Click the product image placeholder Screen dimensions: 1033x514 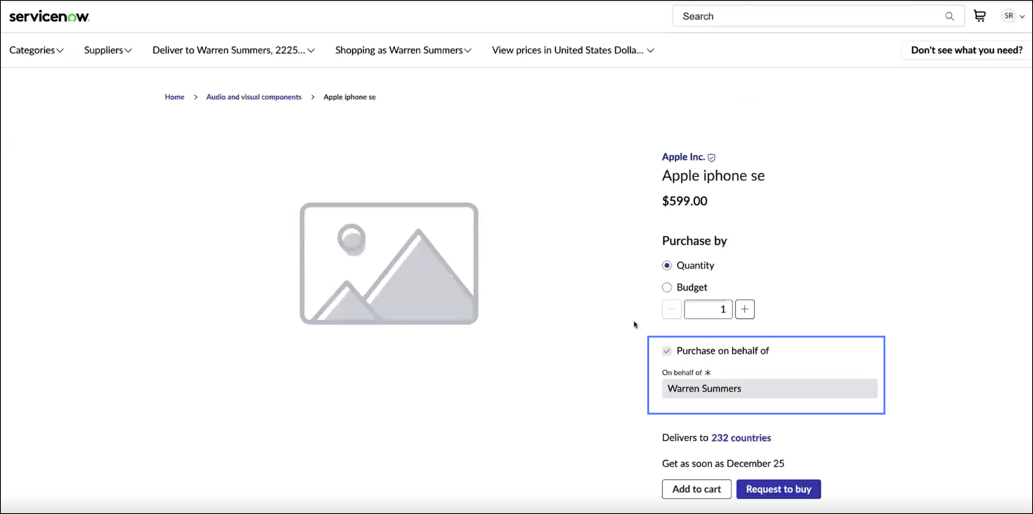click(389, 264)
